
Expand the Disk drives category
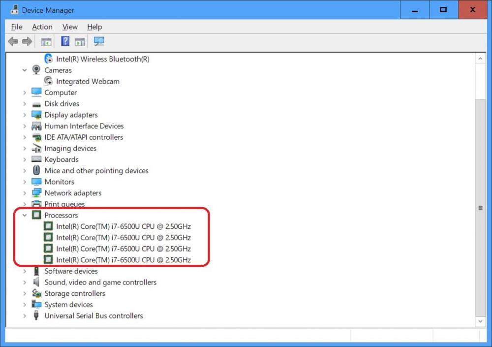(25, 104)
